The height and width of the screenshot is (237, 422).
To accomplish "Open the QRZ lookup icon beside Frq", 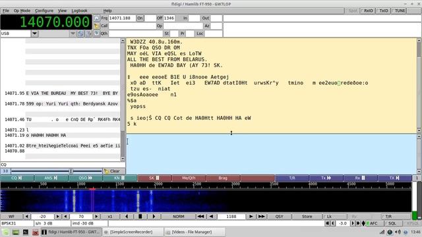I will point(97,18).
